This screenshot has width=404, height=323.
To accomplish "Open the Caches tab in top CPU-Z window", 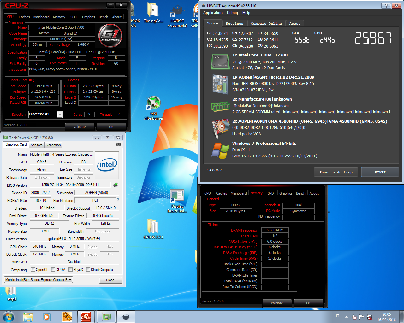I will pos(24,17).
